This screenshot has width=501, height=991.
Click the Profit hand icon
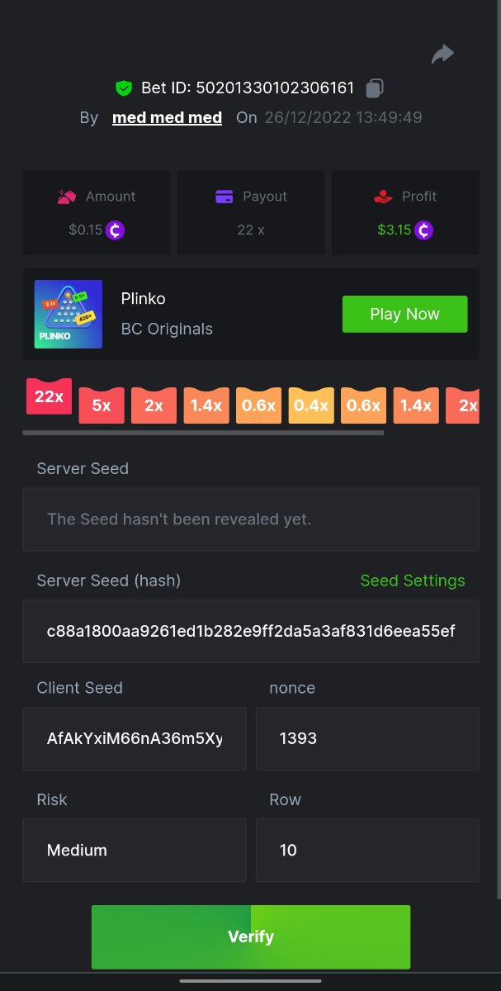[383, 197]
